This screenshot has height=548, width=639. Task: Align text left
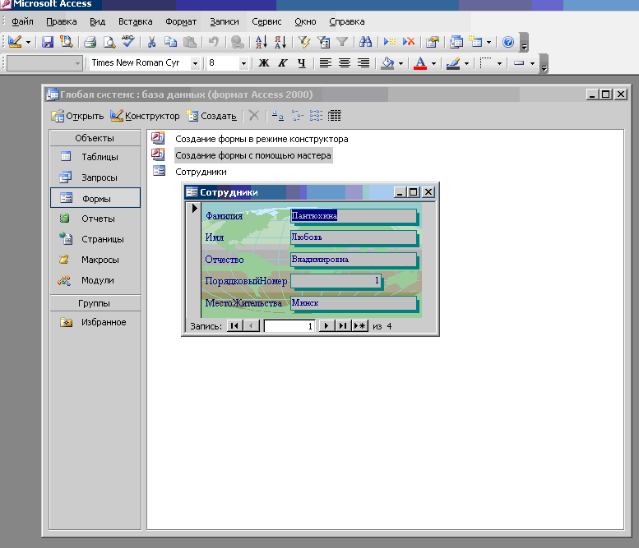point(325,63)
